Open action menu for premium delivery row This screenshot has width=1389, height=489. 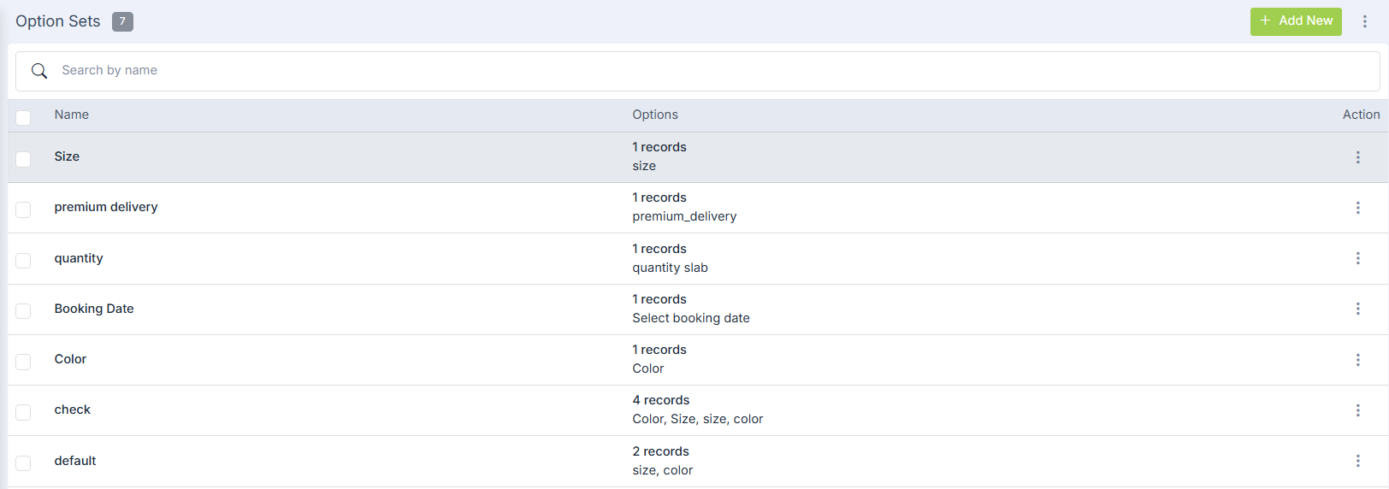1357,208
